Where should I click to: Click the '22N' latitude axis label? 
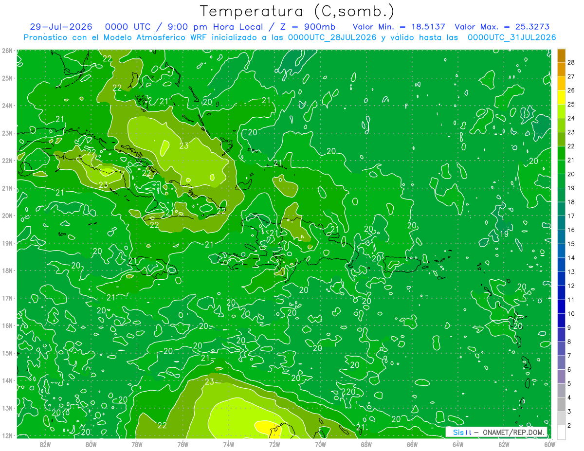click(8, 161)
